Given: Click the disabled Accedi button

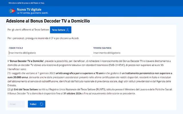Looking at the screenshot, I should tap(16, 104).
